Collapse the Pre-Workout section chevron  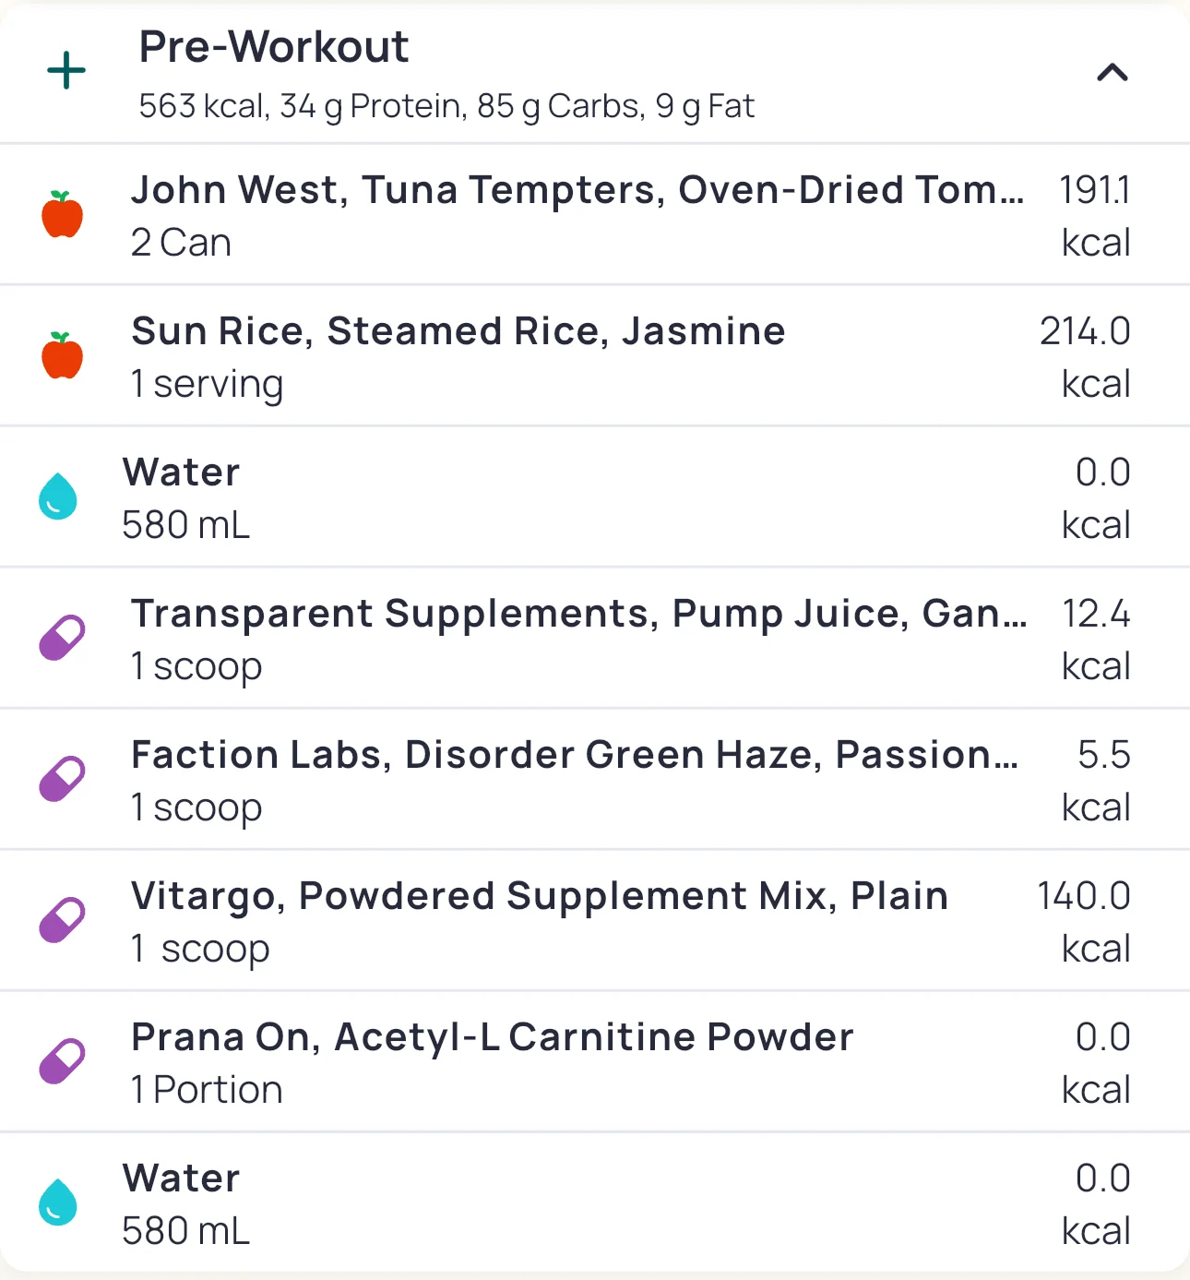1112,72
